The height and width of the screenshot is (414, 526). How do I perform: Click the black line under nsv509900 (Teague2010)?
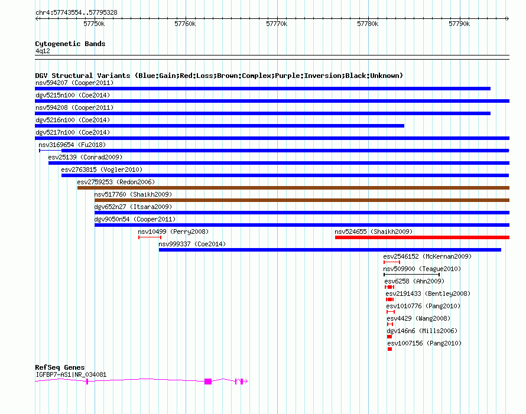point(411,275)
